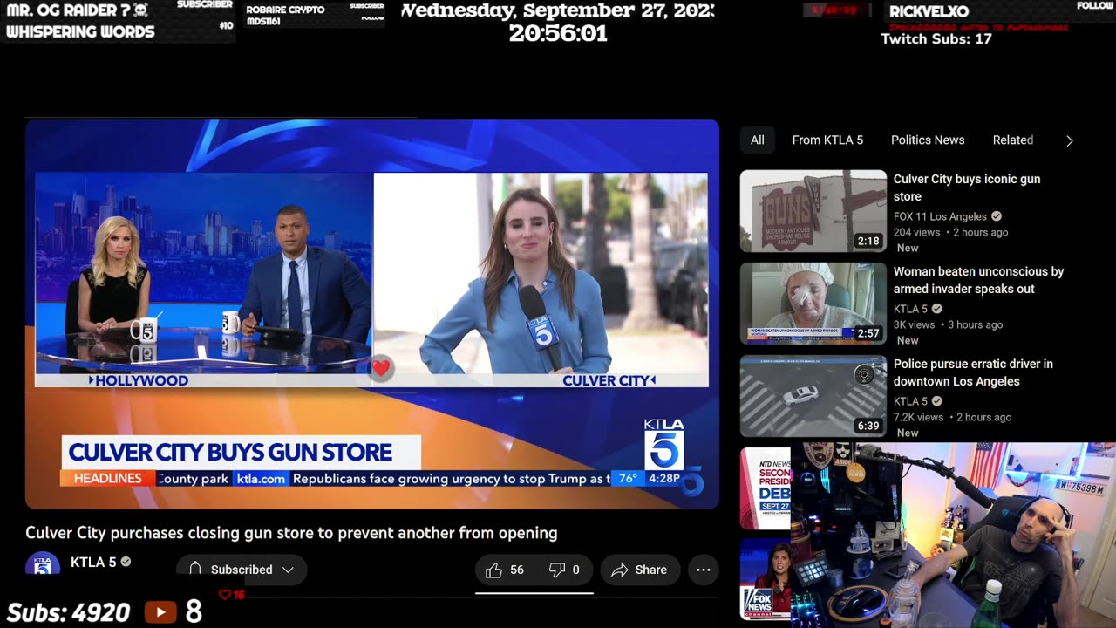This screenshot has width=1116, height=628.
Task: Click the Share button
Action: [x=639, y=570]
